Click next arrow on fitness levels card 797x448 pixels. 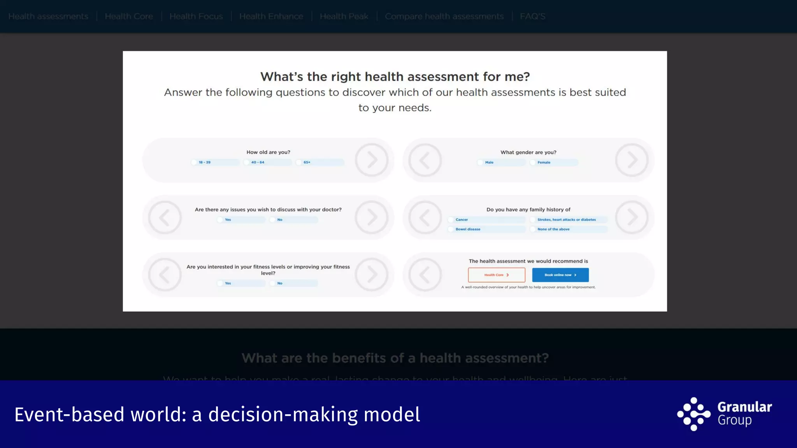click(372, 275)
